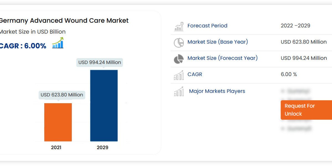Click the Germany Advanced Wound Care Market title

(64, 20)
